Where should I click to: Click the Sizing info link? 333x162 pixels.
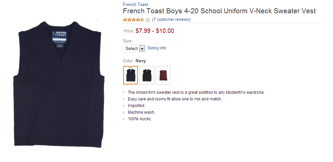coord(157,48)
